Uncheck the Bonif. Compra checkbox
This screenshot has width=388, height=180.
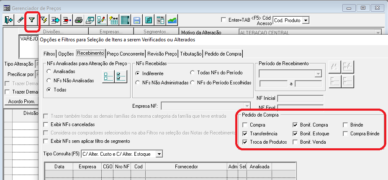point(295,125)
